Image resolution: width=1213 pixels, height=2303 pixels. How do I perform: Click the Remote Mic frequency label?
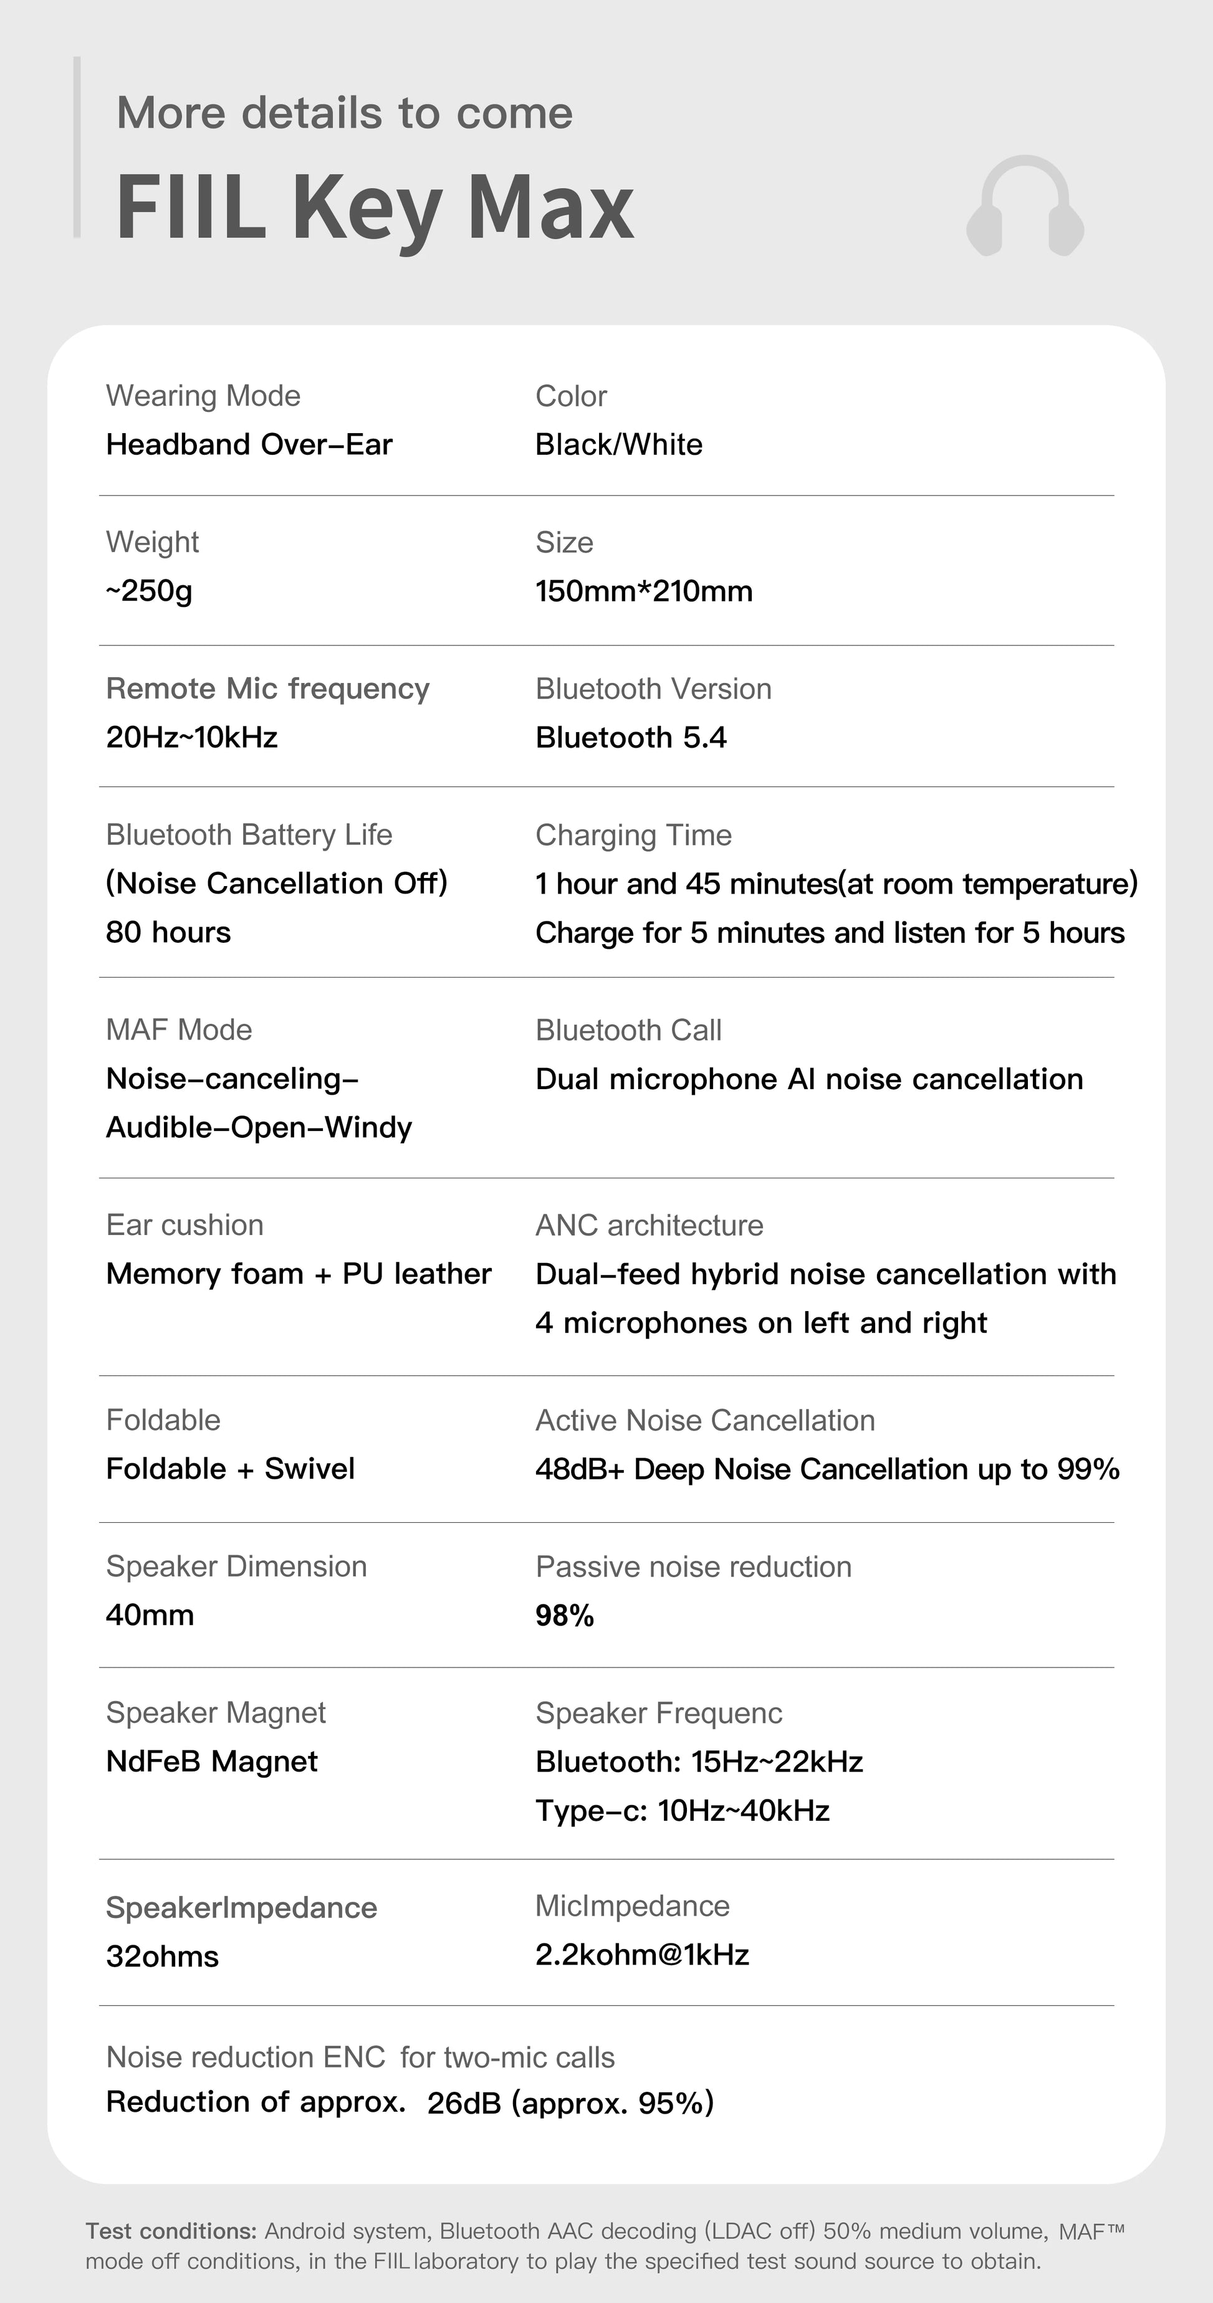(x=267, y=689)
